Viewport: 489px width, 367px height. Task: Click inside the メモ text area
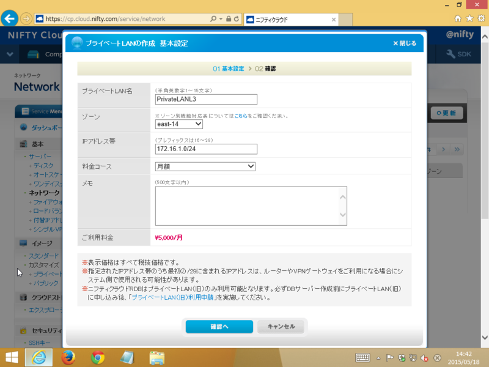[251, 206]
